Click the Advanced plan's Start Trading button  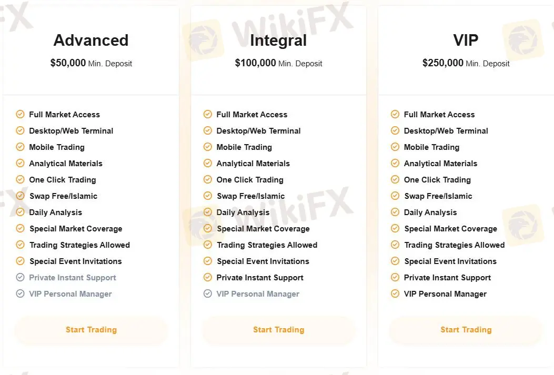(91, 330)
